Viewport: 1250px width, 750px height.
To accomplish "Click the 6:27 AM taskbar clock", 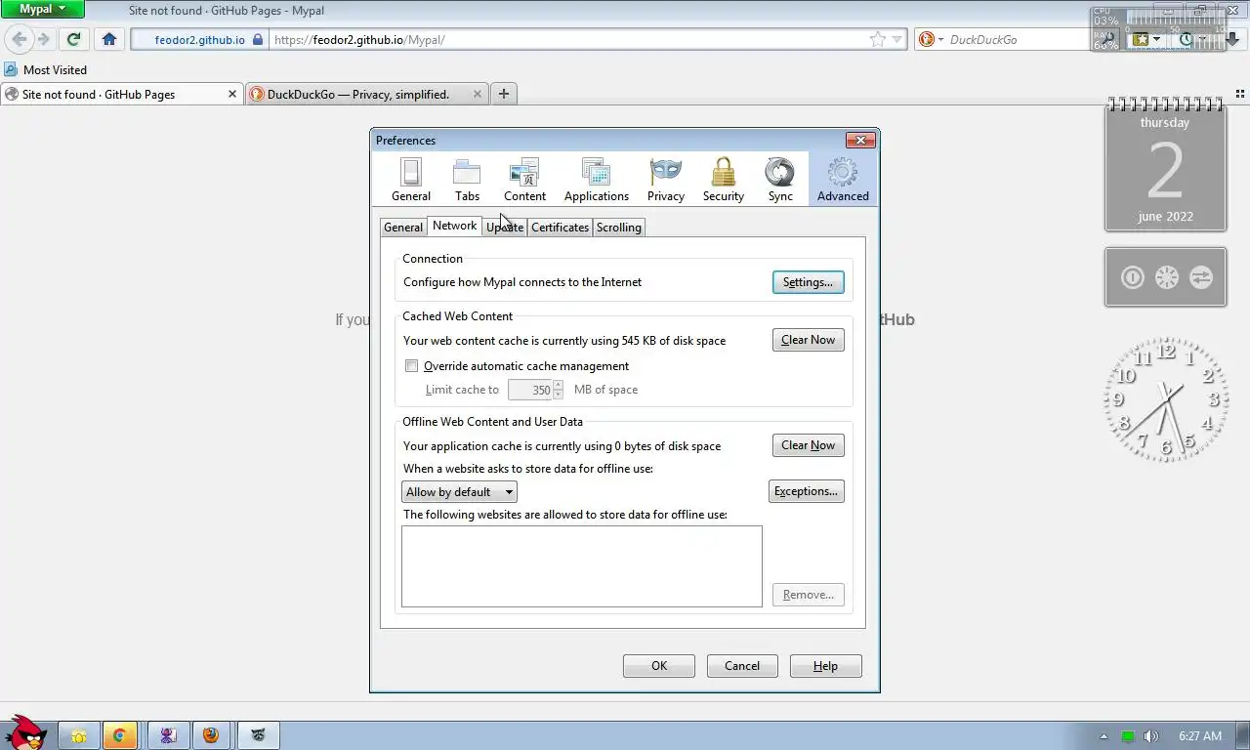I will click(x=1200, y=736).
